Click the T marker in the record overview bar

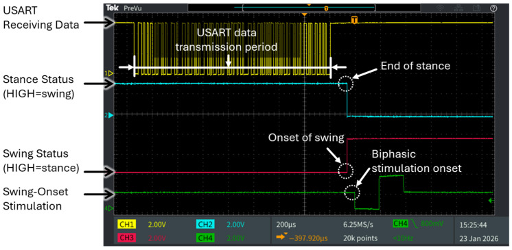pos(325,9)
